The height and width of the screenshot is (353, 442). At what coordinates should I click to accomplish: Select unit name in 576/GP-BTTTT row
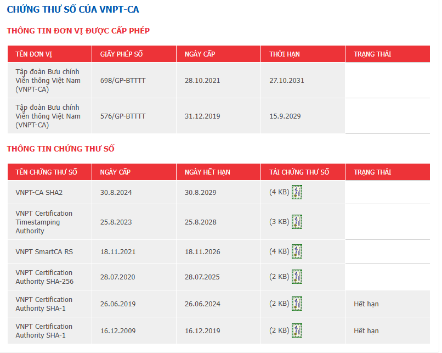coord(48,116)
